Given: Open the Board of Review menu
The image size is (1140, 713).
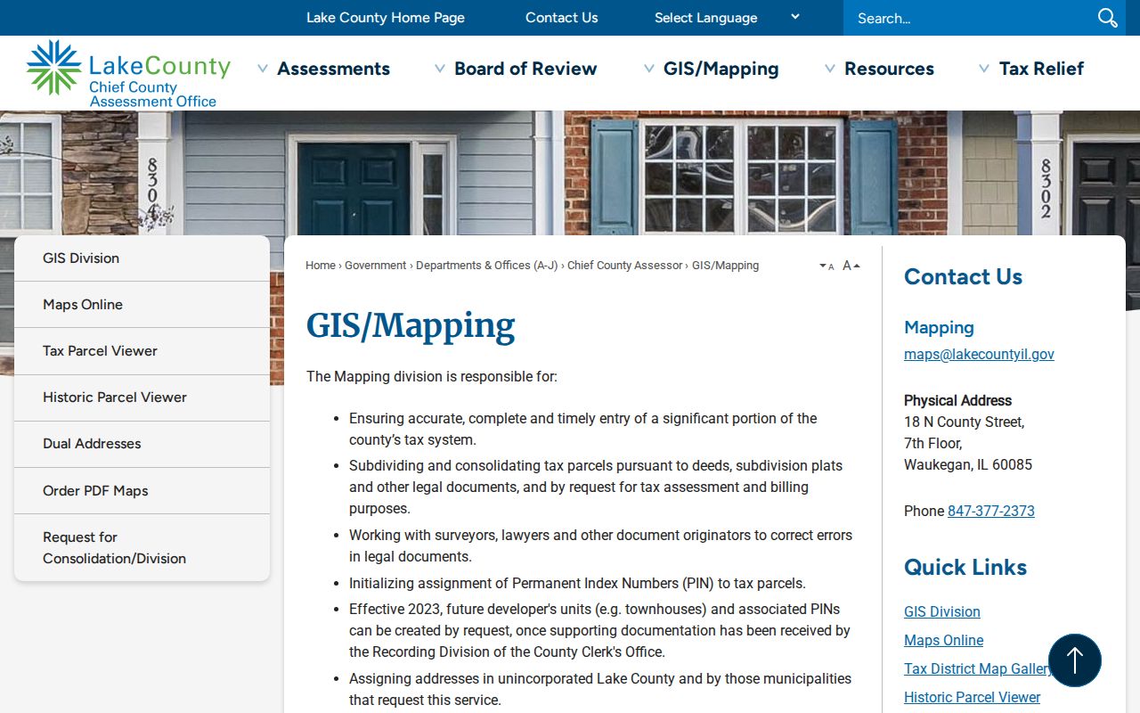Looking at the screenshot, I should pos(525,69).
